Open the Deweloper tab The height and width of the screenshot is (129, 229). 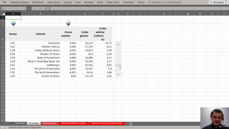coord(128,3)
